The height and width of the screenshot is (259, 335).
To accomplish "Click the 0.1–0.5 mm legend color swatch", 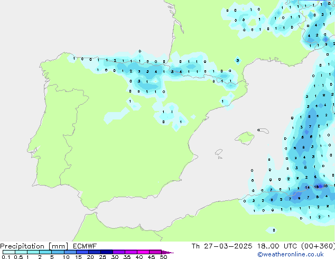I will coord(9,252).
